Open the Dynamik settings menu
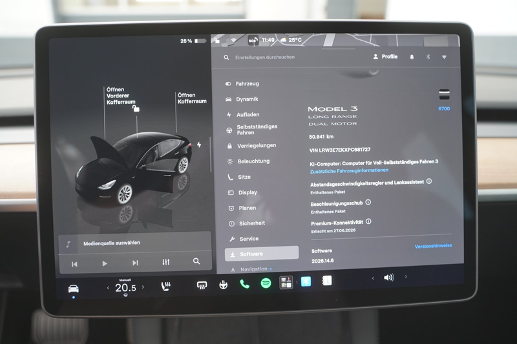This screenshot has height=344, width=517. pyautogui.click(x=242, y=99)
